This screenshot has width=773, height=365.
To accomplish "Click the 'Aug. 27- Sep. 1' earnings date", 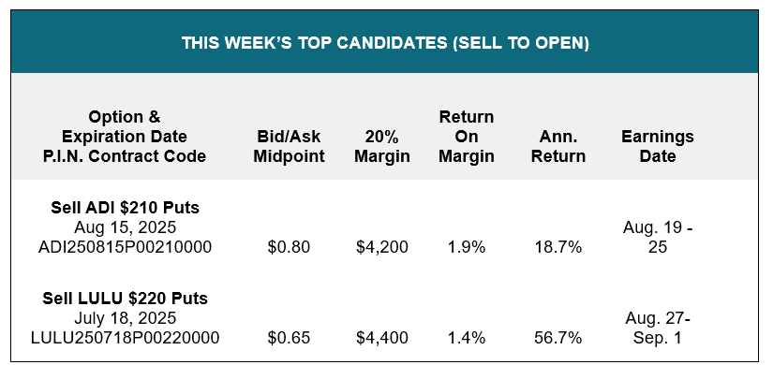I will coord(658,328).
